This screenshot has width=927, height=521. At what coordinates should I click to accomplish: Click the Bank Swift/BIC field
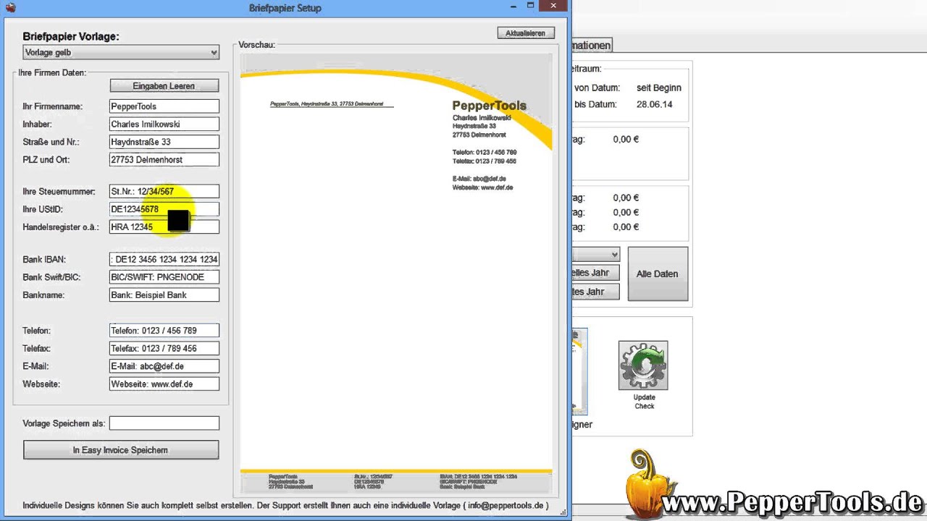[164, 277]
